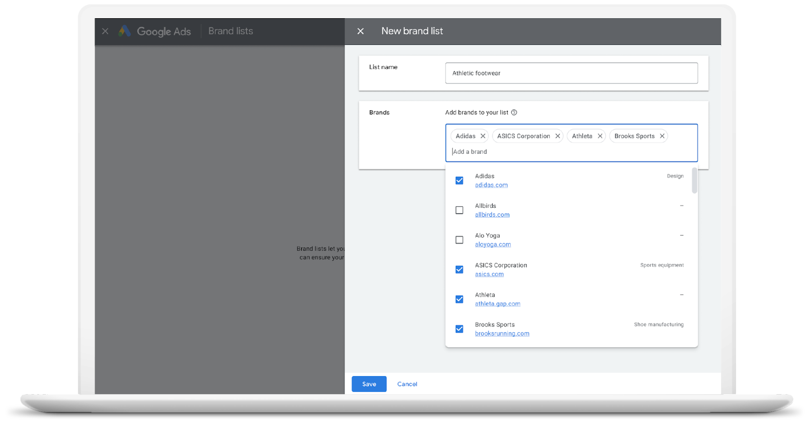
Task: Click the brand dropdown scrollbar
Action: 695,180
